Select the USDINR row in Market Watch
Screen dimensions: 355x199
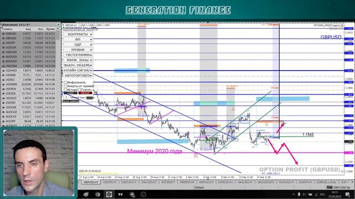28,75
